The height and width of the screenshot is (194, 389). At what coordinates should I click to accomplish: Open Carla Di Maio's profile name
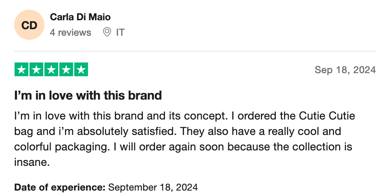tap(80, 17)
